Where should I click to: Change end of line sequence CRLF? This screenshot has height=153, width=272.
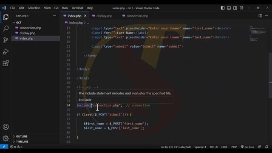224,147
